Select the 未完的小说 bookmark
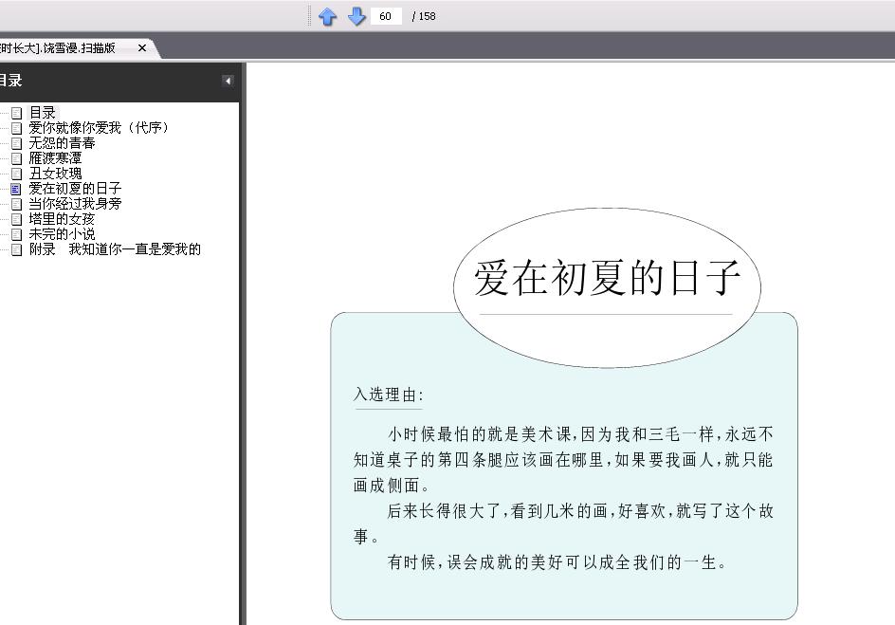 tap(62, 234)
